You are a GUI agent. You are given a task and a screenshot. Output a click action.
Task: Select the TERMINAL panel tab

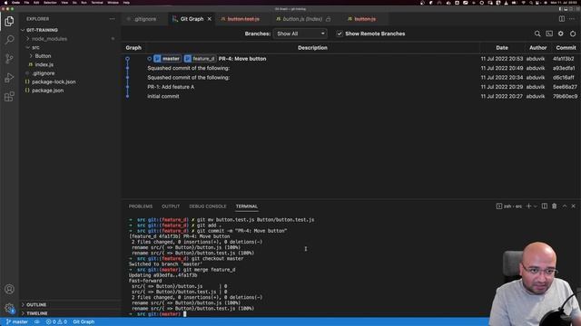(246, 206)
